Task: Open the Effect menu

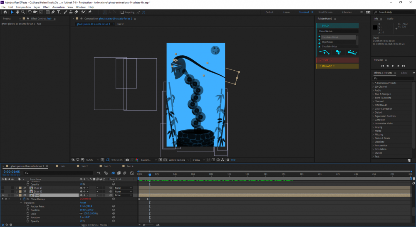Action: [46, 7]
